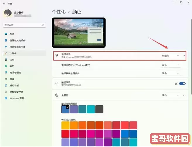Click the 网络和 Internet wifi icon
This screenshot has width=192, height=147.
point(6,47)
